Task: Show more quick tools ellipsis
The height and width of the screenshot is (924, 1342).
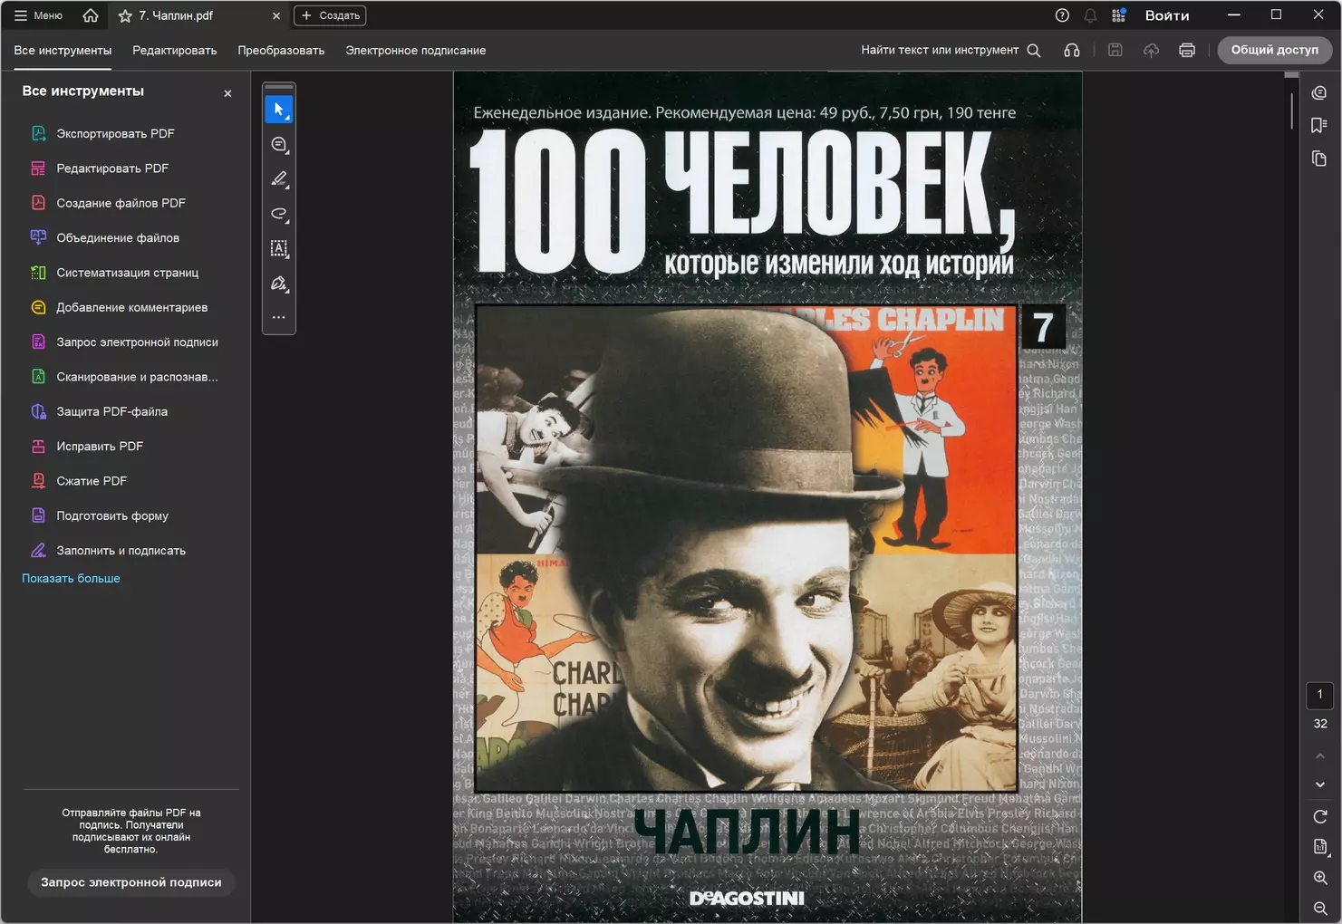Action: tap(279, 317)
